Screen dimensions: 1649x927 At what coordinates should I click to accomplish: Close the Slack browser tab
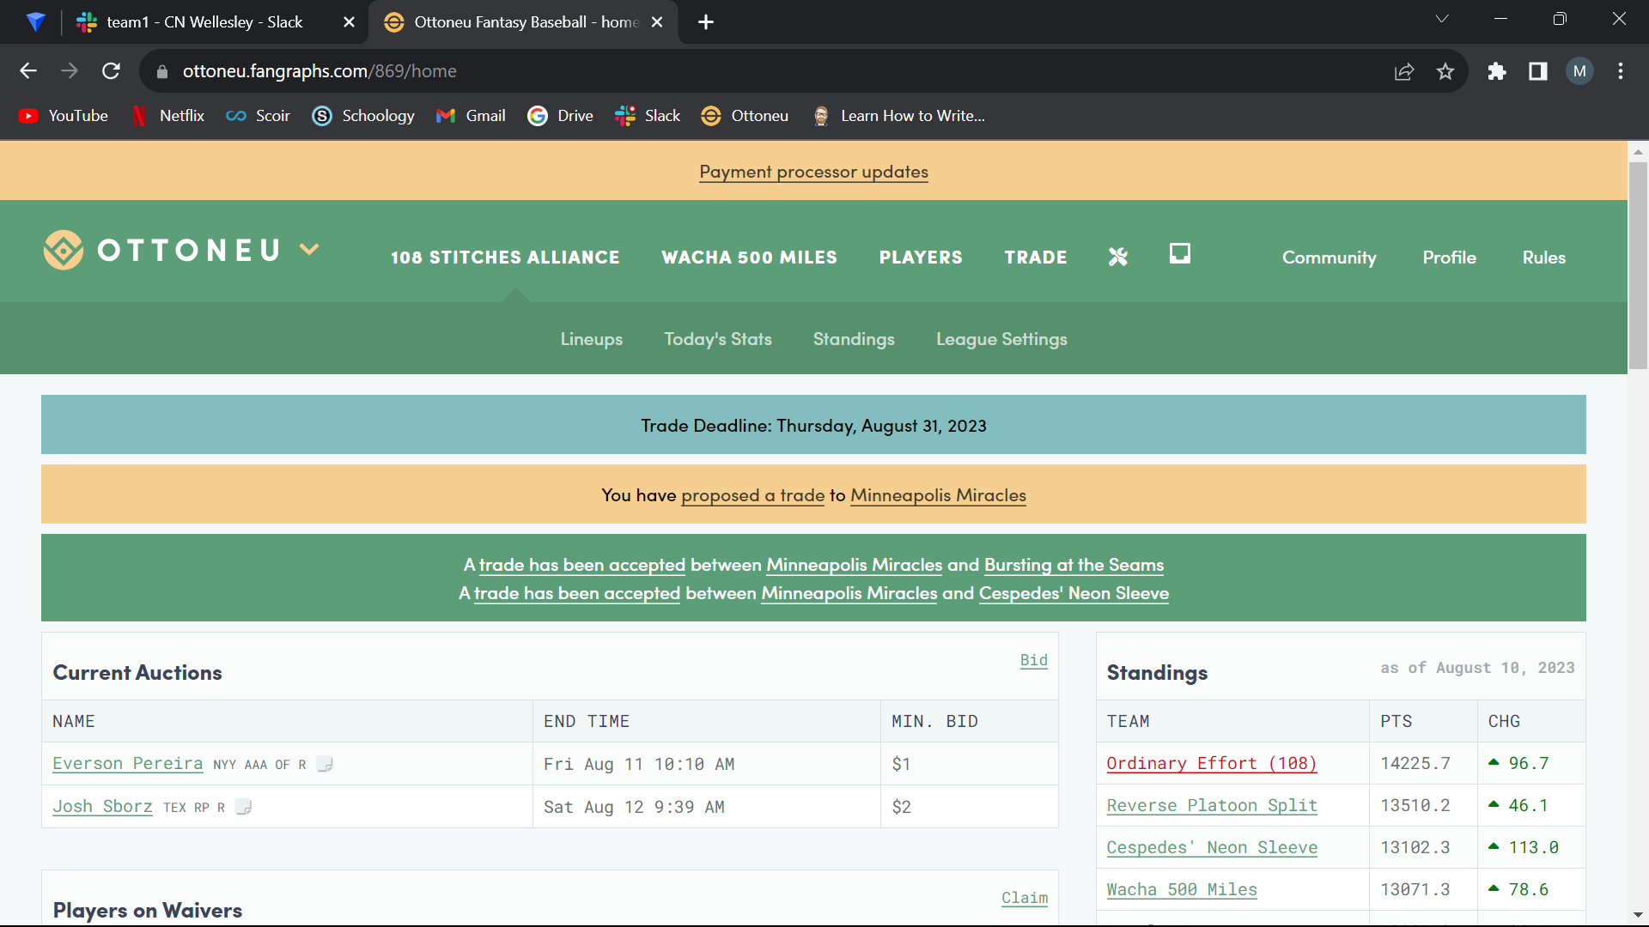click(x=349, y=22)
